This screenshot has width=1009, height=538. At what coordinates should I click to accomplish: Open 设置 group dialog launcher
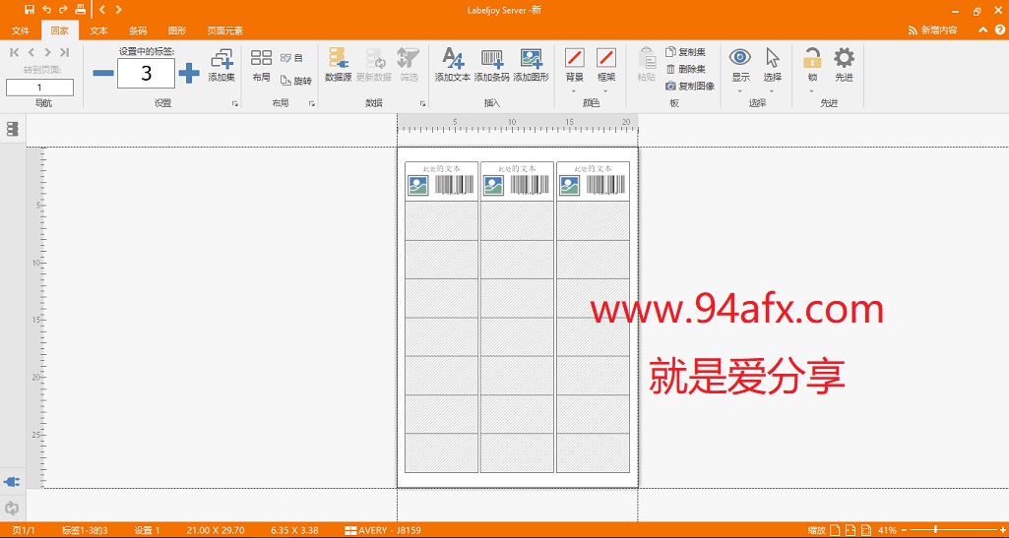tap(234, 103)
